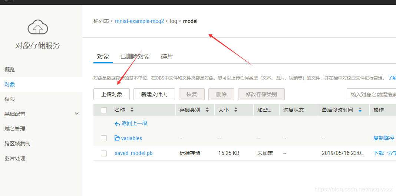Click the folder icon beside variables
Image resolution: width=396 pixels, height=196 pixels.
coord(117,138)
